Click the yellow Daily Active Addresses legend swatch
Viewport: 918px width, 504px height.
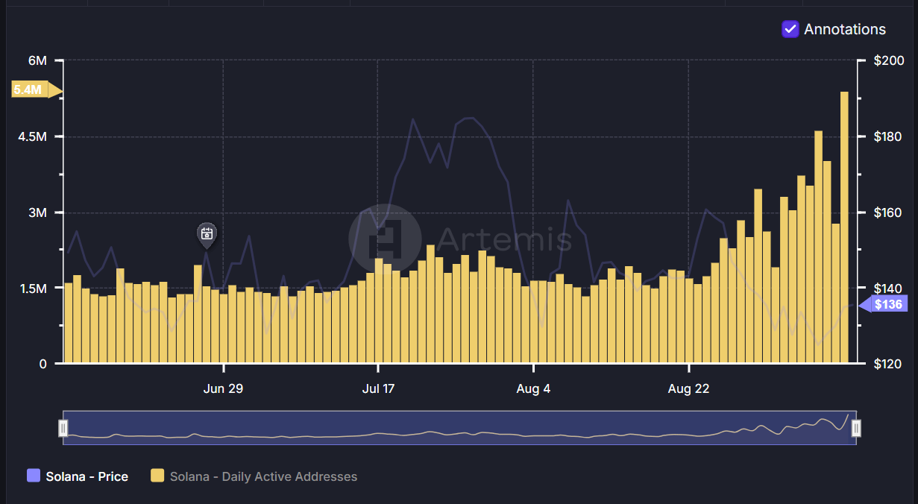click(x=157, y=476)
